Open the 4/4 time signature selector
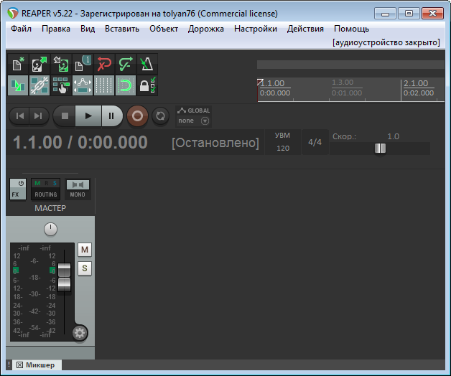 pyautogui.click(x=315, y=142)
